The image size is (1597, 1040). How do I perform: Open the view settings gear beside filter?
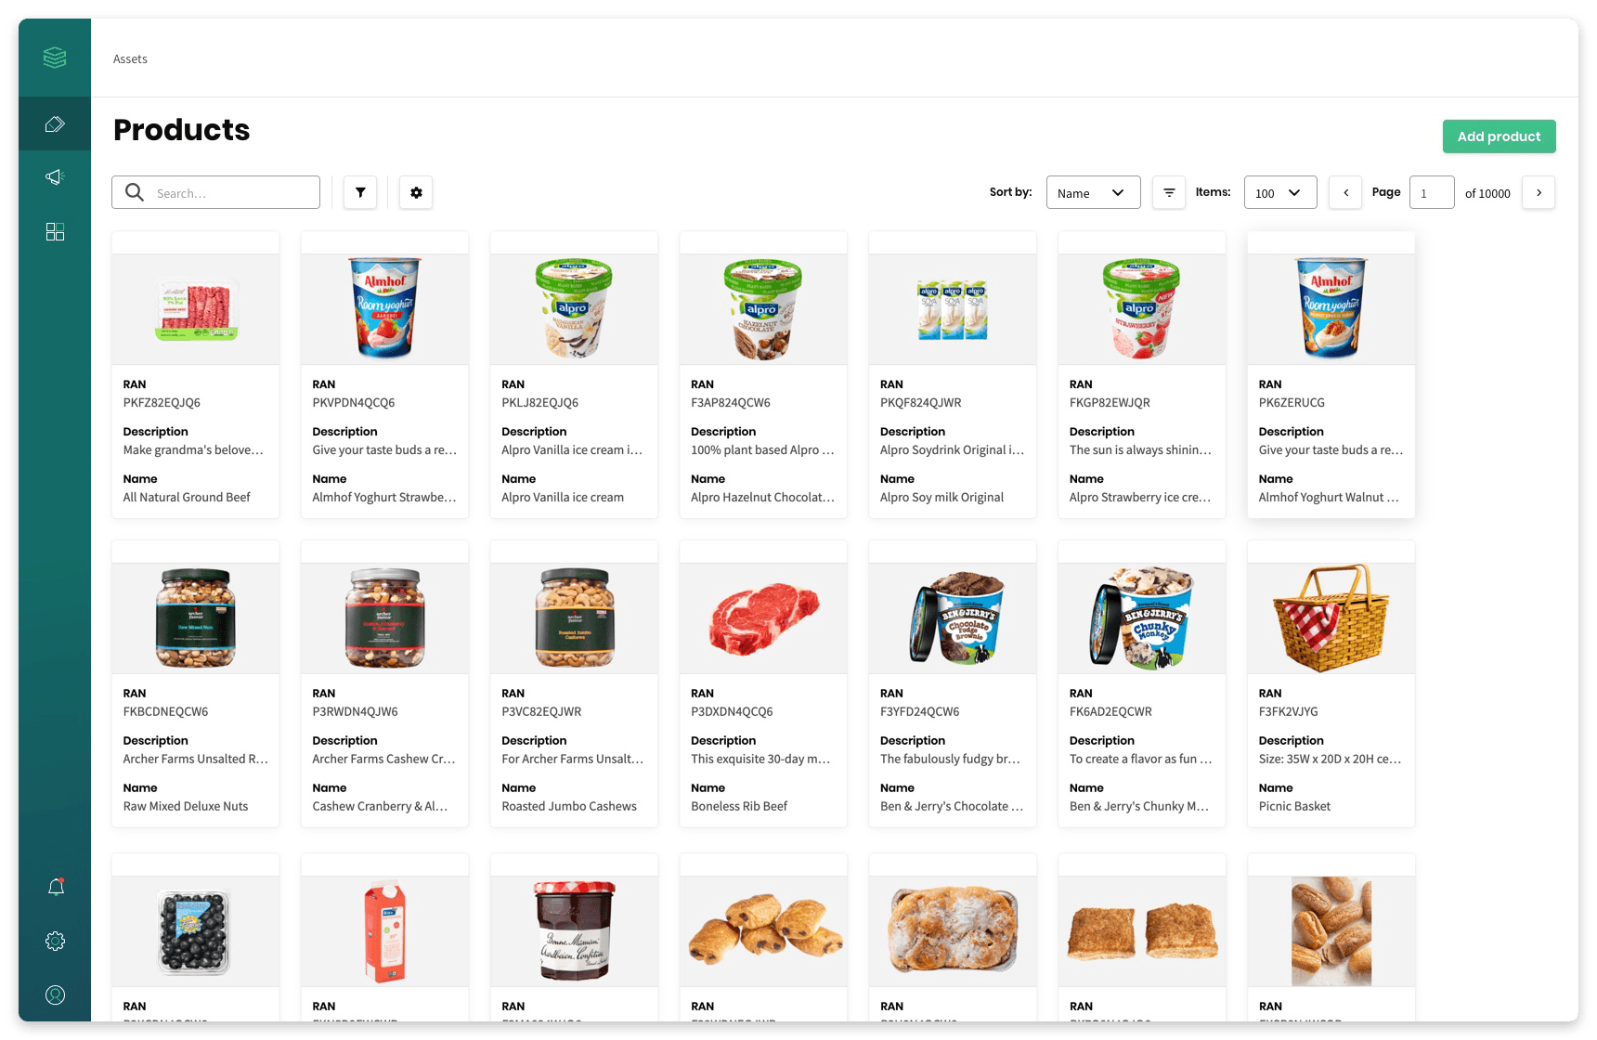(x=416, y=192)
